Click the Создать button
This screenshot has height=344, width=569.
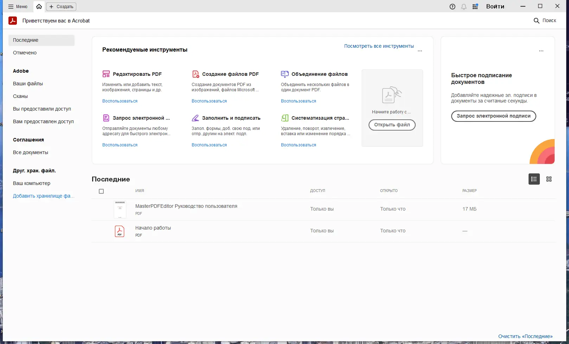61,7
